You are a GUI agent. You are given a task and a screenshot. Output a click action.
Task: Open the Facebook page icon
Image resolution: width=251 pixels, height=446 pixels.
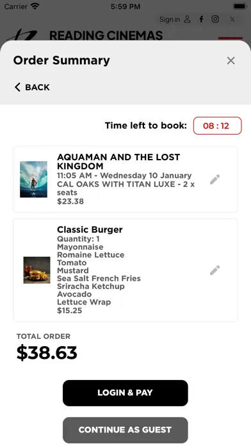coord(201,19)
